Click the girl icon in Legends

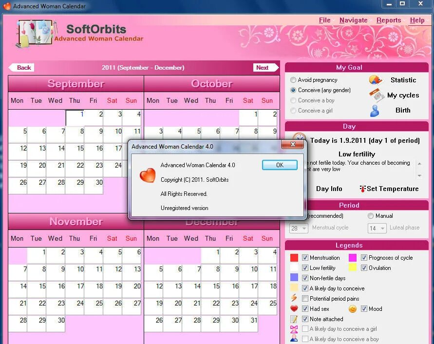294,329
